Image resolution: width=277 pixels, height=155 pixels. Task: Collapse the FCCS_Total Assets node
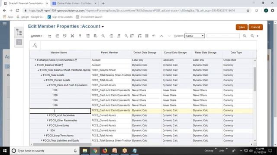click(x=42, y=75)
